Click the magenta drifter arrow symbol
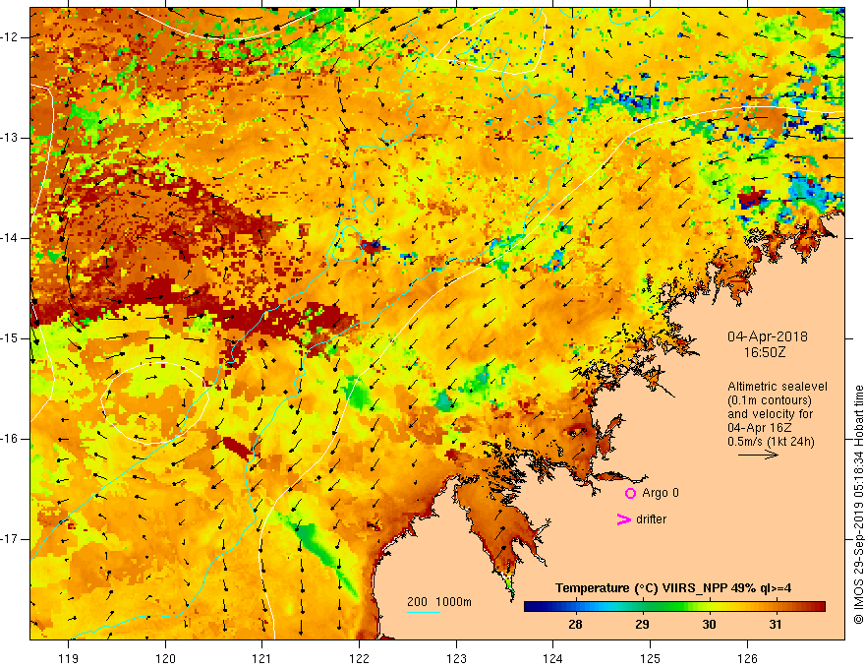This screenshot has width=865, height=669. 623,519
